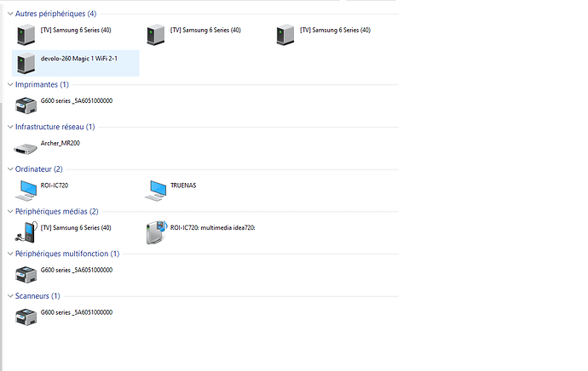Select the ROI-IC720 multimedia server icon

tap(156, 232)
